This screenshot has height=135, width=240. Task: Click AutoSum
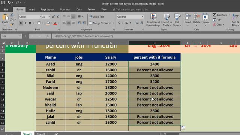220,15
